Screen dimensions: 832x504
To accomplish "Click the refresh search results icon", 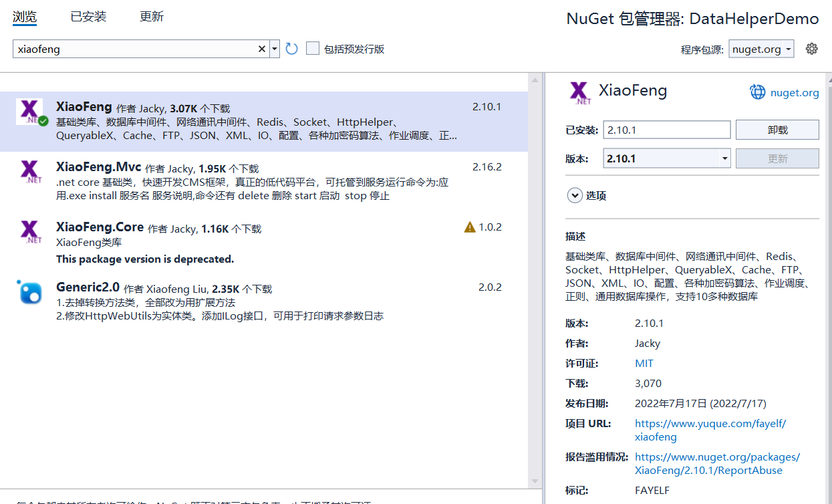I will [x=291, y=49].
